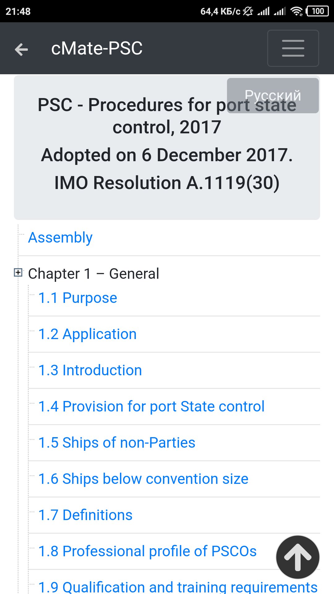Go to 1.2 Application
This screenshot has height=594, width=334.
click(x=87, y=334)
